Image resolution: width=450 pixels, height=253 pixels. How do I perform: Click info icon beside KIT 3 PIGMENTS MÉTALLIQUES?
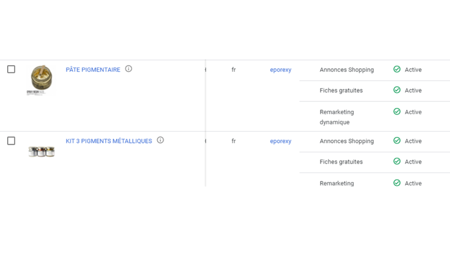[160, 140]
